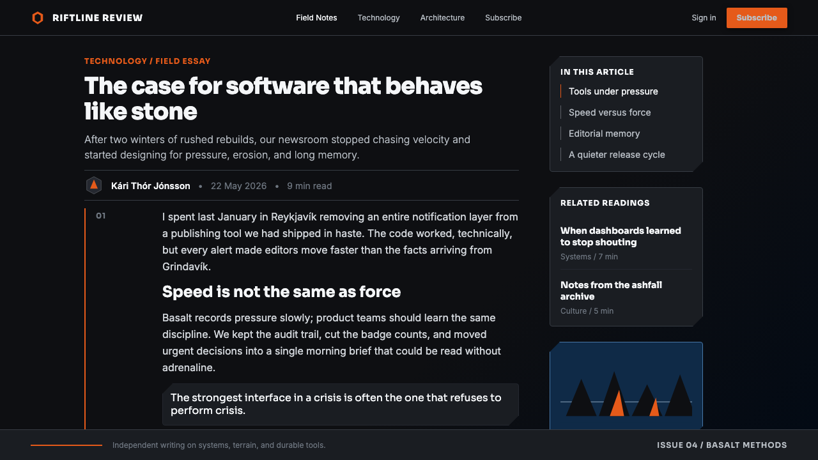Open the Field Notes nav item
The image size is (818, 460).
pyautogui.click(x=316, y=18)
